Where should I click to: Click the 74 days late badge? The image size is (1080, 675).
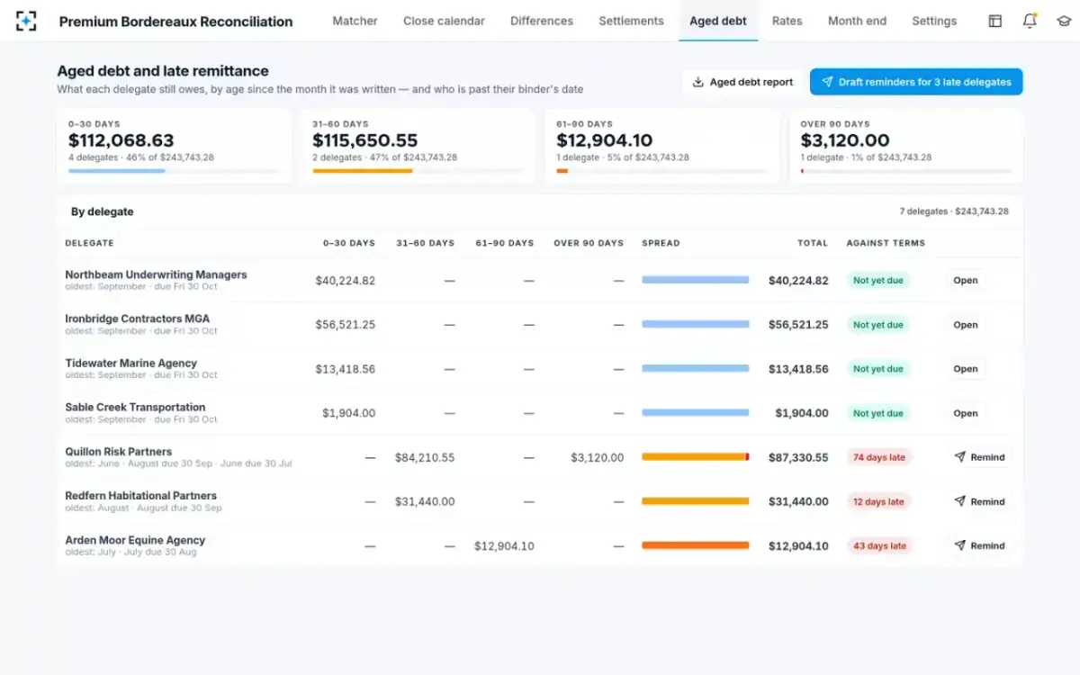click(879, 457)
